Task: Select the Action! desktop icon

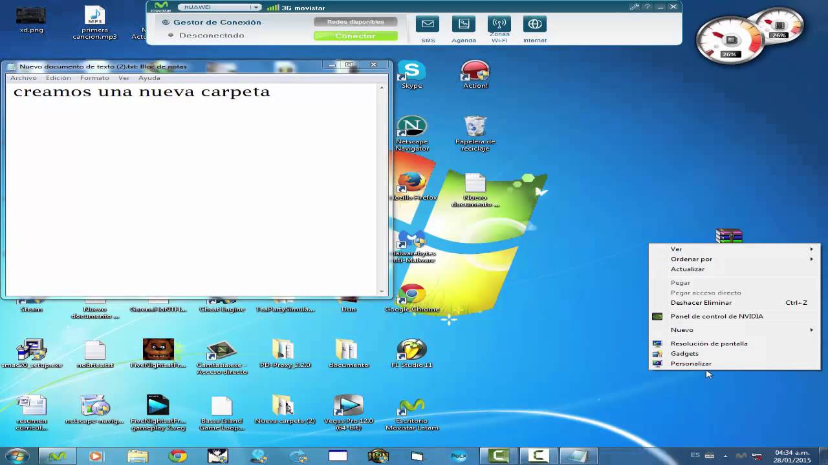Action: [x=475, y=75]
